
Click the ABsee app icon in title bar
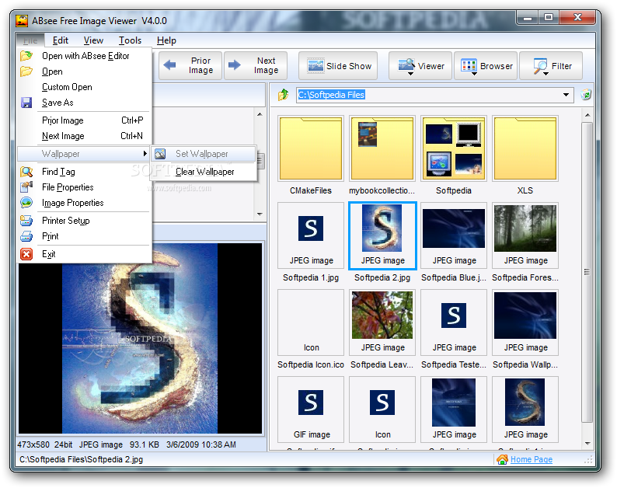coord(22,21)
